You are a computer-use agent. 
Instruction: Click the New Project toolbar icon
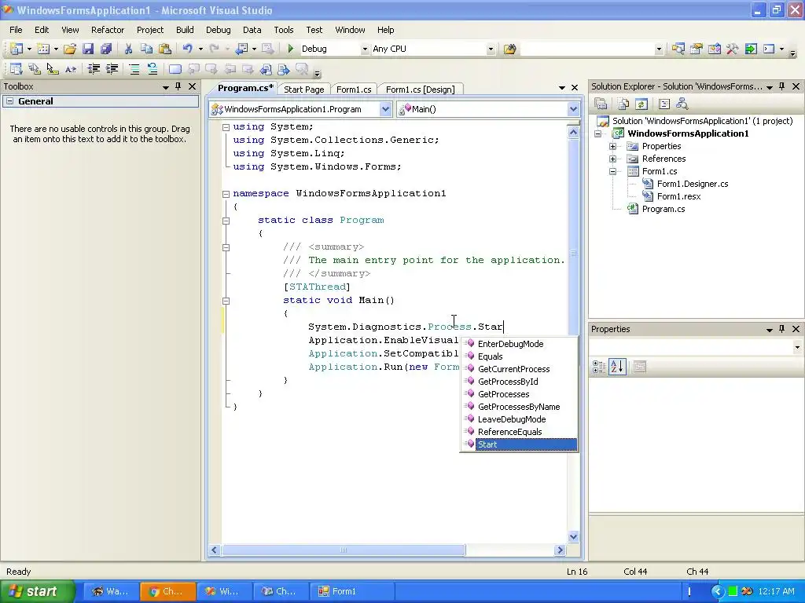(16, 49)
